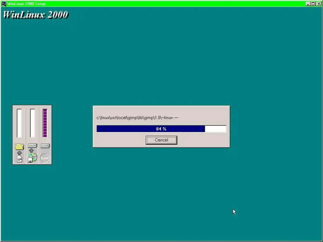Close the WinLinux 2000 Setup window

(x=319, y=4)
